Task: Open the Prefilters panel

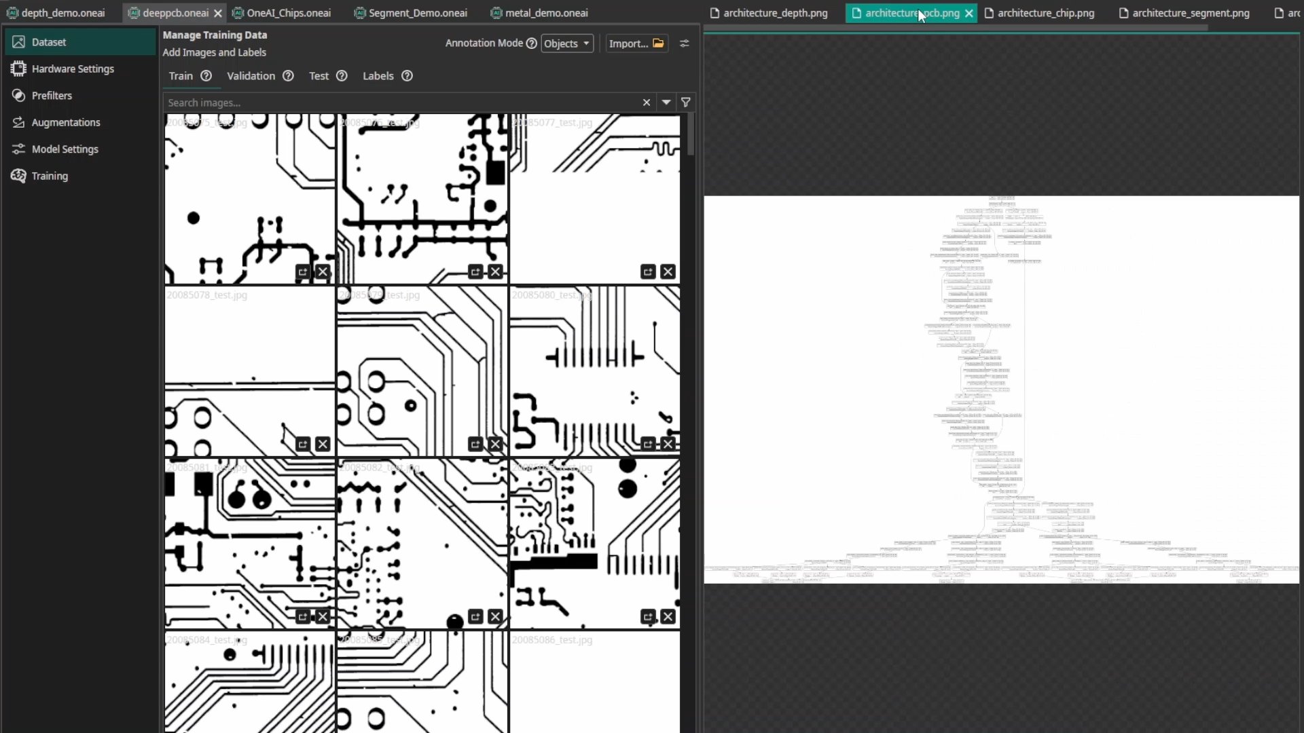Action: pyautogui.click(x=52, y=95)
